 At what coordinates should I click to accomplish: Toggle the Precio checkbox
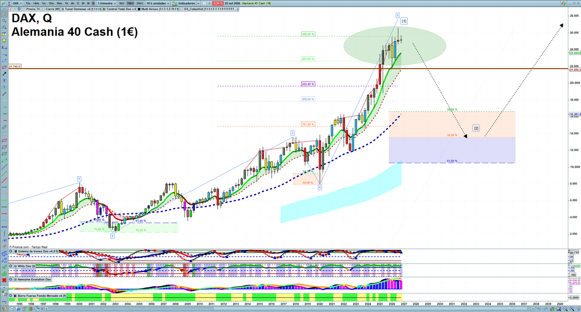click(x=24, y=9)
